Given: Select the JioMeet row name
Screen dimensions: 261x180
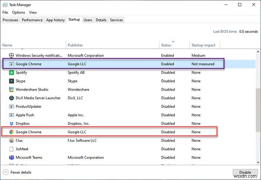Looking at the screenshot, I should pos(22,149).
